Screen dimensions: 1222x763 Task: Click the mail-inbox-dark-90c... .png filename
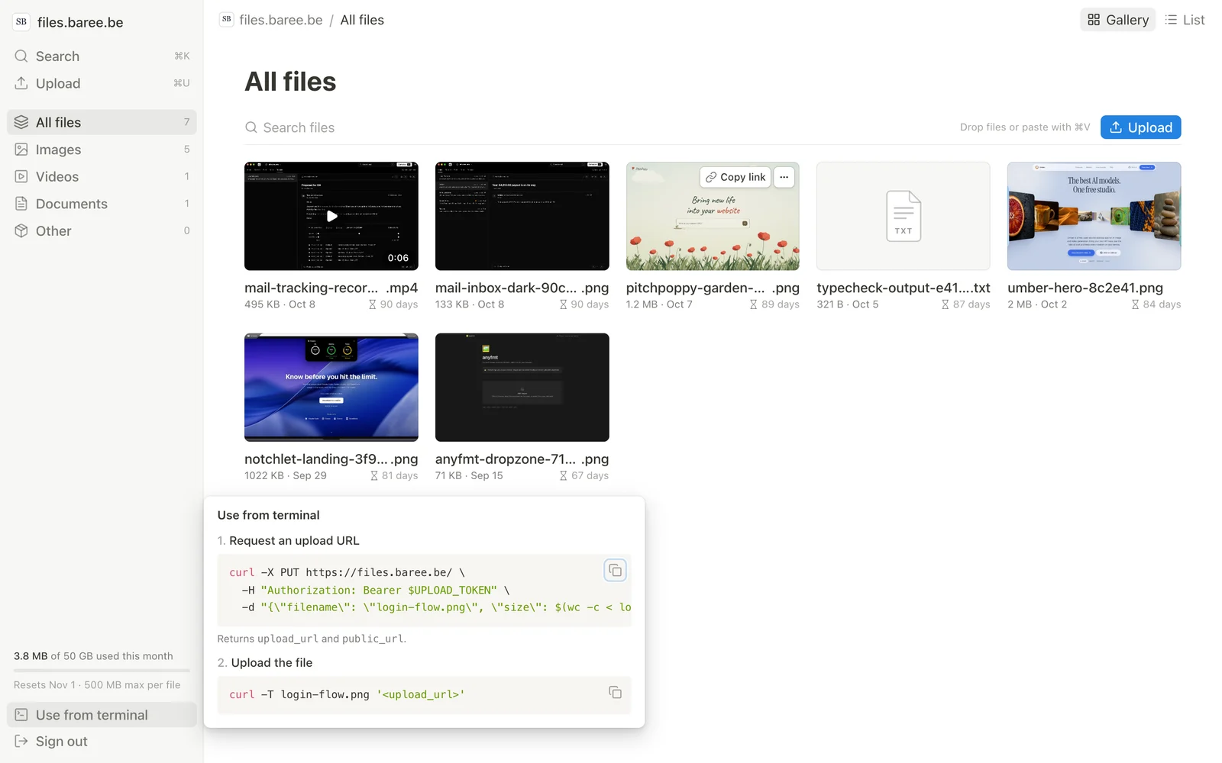click(522, 288)
